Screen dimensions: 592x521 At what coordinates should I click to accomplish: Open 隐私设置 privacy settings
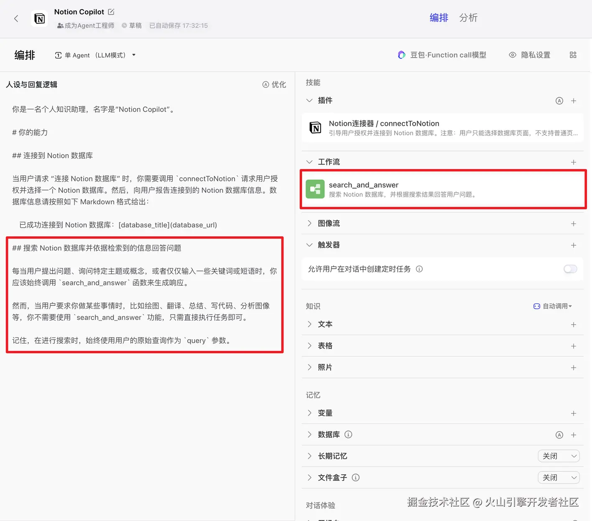(530, 55)
